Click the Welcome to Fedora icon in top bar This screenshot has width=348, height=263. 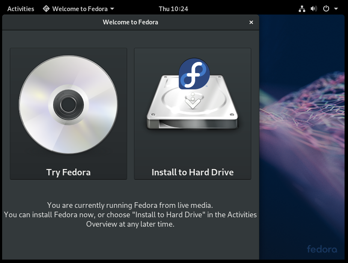pos(46,9)
